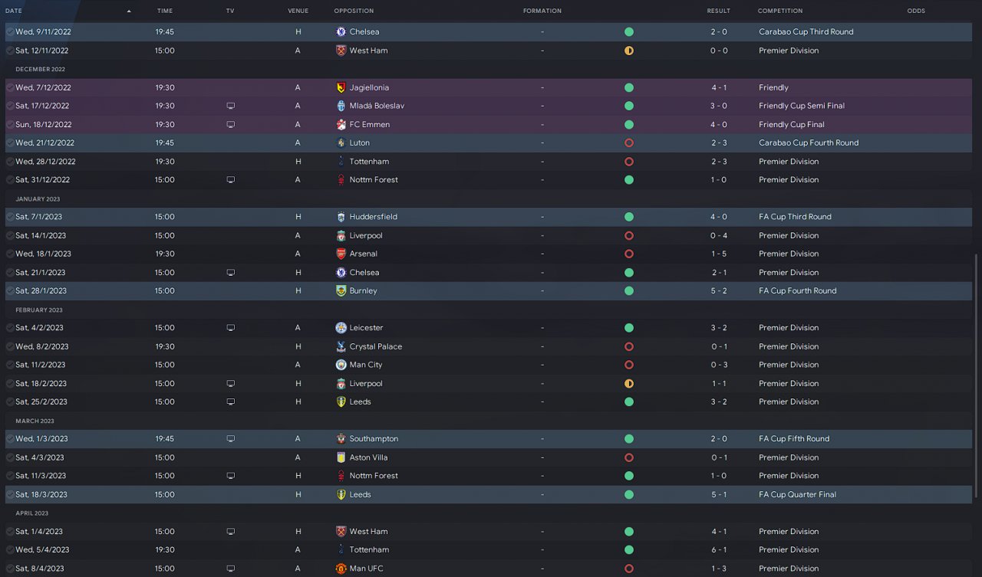
Task: Open the Carabao Cup Fourth Round link
Action: (x=808, y=143)
